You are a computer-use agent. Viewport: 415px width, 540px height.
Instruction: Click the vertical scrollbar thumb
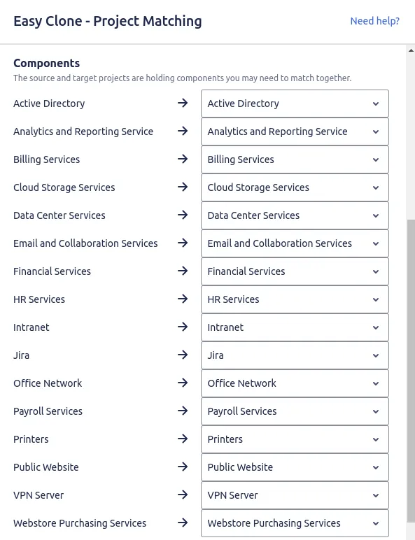coord(411,371)
